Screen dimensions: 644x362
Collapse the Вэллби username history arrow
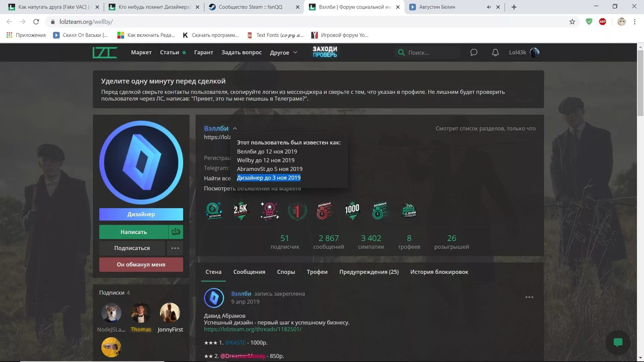pos(235,128)
